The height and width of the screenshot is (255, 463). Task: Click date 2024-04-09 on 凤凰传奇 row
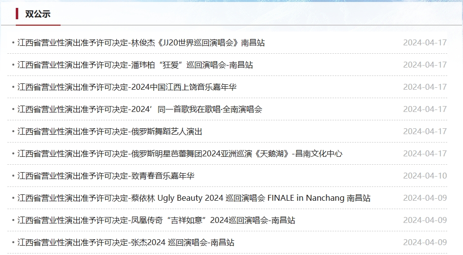click(x=425, y=220)
